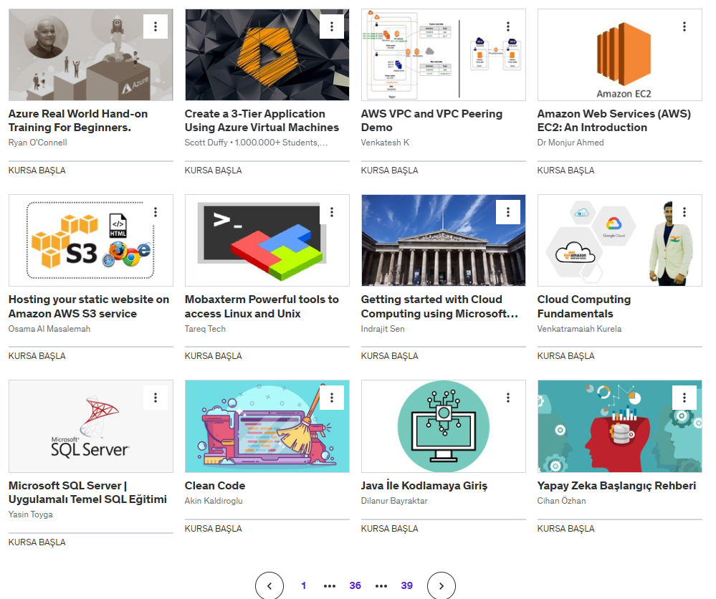Open Hosting your static website on S3 title
This screenshot has width=716, height=599.
89,307
